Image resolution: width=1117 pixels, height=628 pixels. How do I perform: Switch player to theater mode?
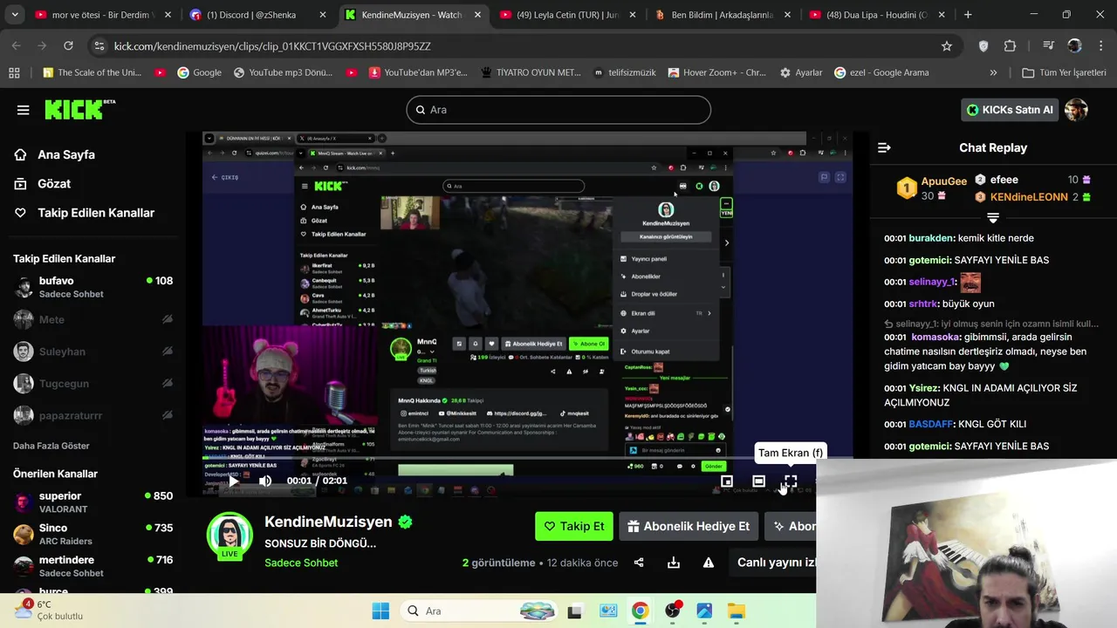point(758,481)
